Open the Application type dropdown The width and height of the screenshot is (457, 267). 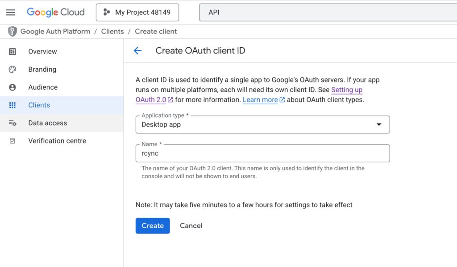coord(262,125)
